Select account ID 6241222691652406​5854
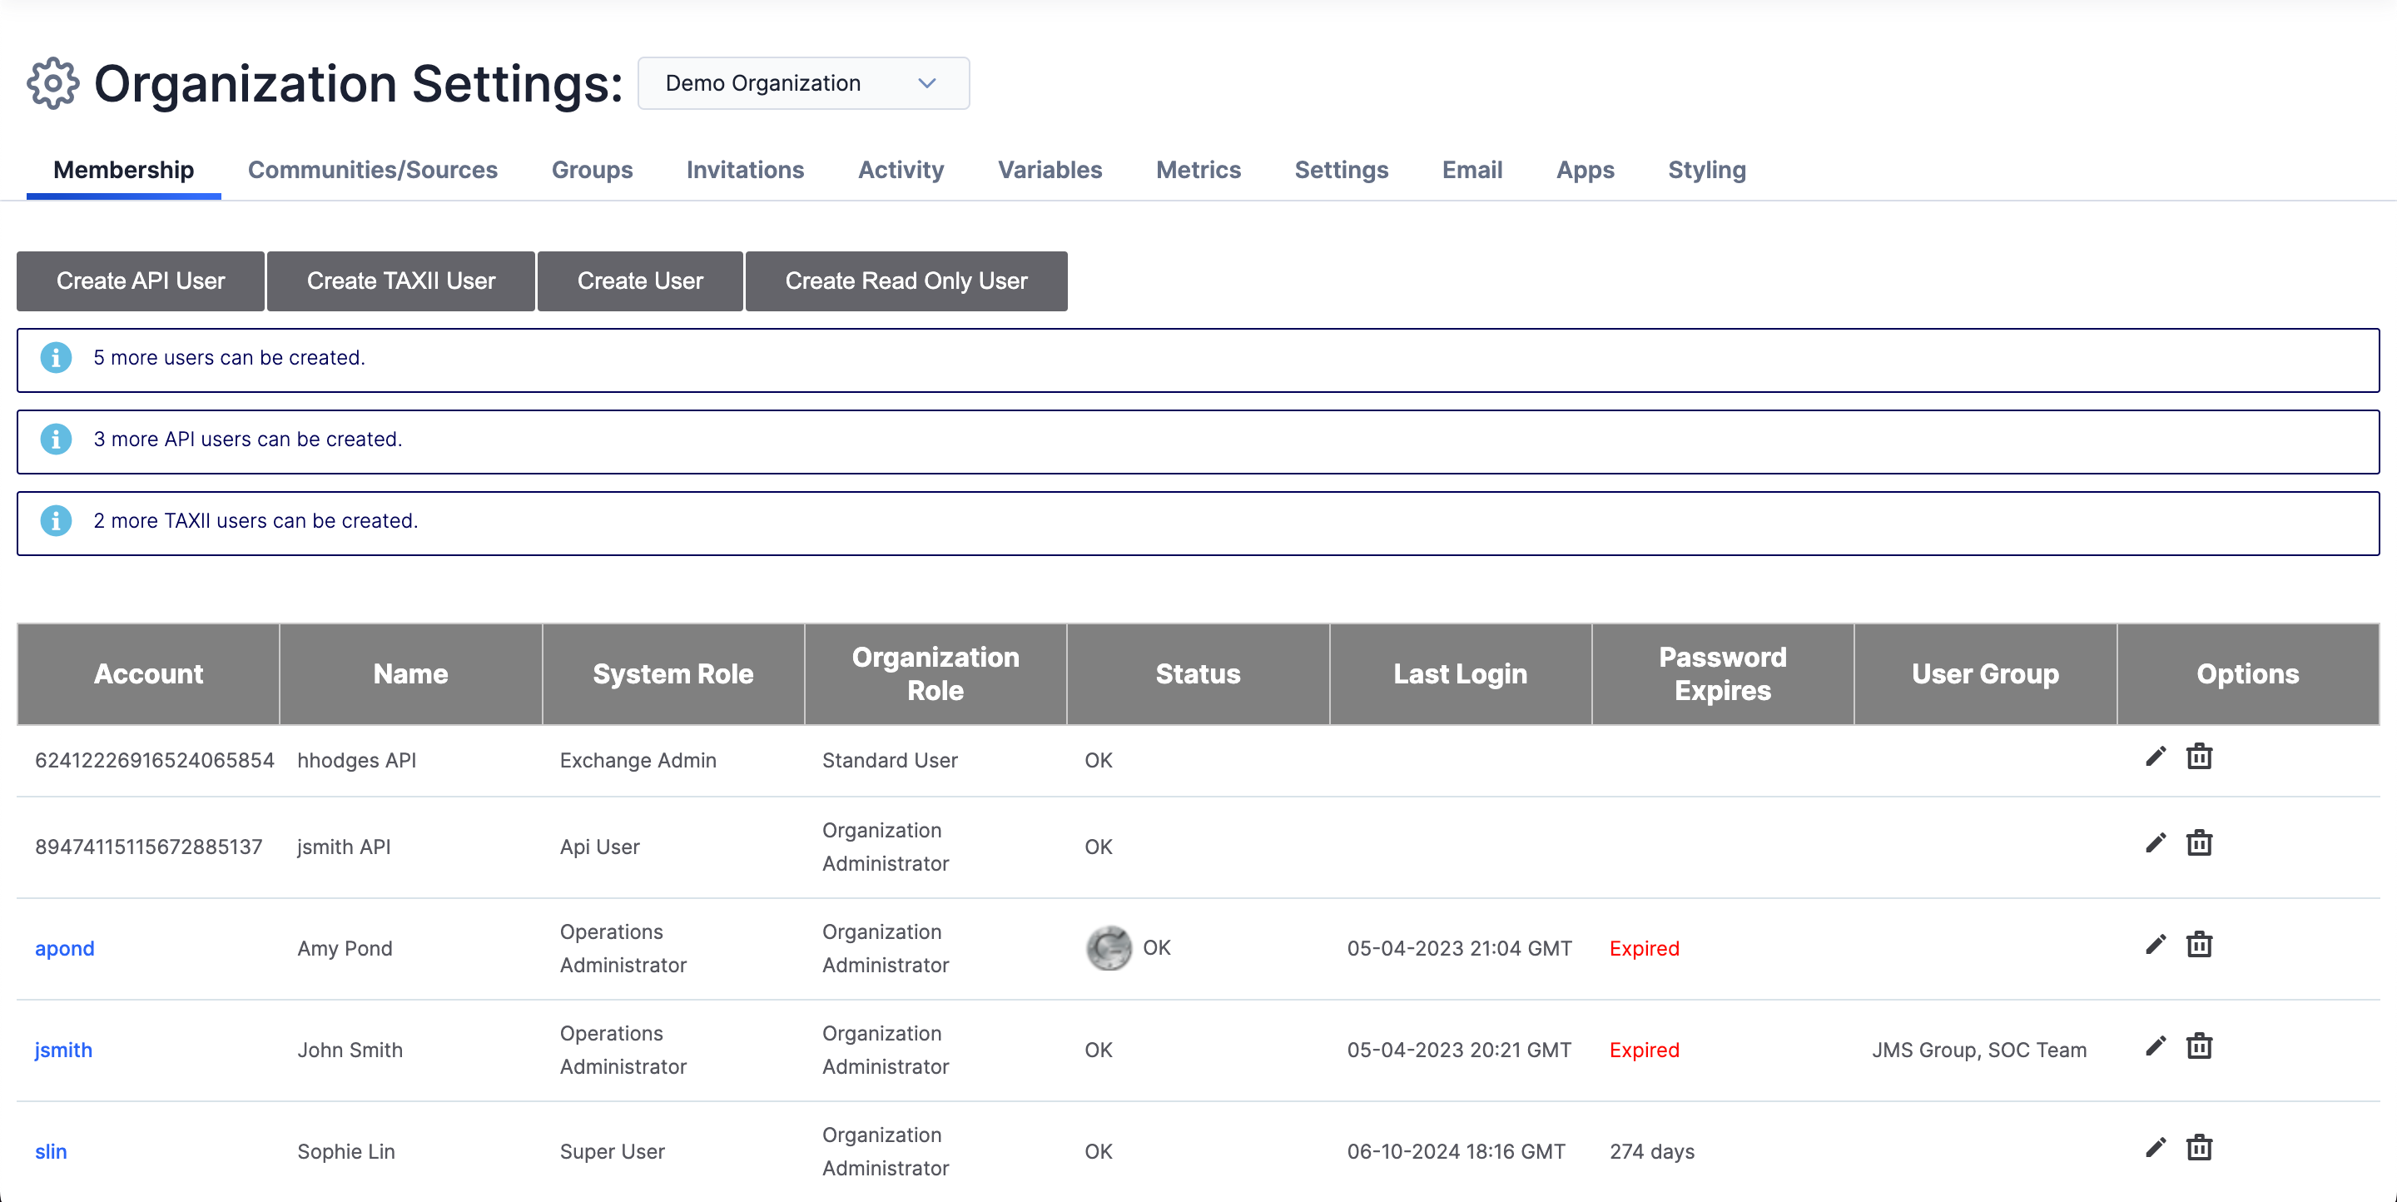The height and width of the screenshot is (1202, 2397). click(x=155, y=760)
